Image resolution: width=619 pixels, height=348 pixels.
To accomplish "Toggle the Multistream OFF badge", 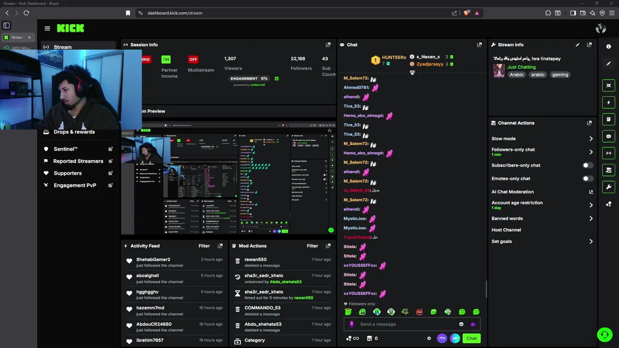I will [x=193, y=59].
